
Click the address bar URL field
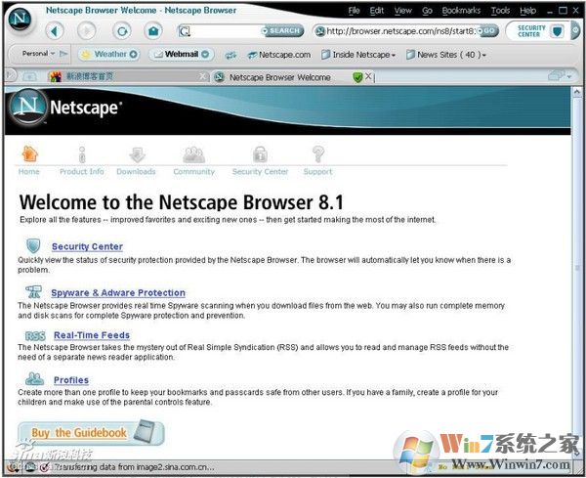(401, 31)
